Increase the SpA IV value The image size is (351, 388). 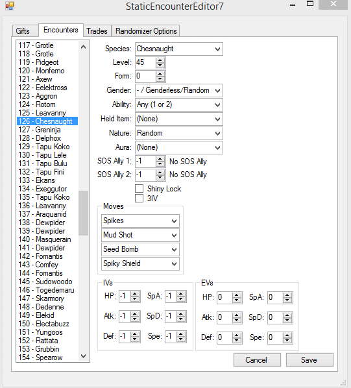[181, 294]
